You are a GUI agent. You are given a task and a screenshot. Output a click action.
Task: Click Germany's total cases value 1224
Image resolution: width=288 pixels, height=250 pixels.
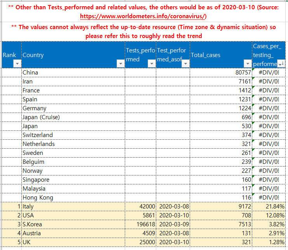point(221,108)
